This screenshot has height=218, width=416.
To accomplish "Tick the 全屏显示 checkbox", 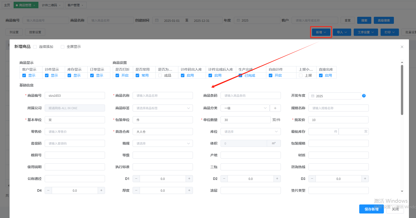I will (63, 47).
